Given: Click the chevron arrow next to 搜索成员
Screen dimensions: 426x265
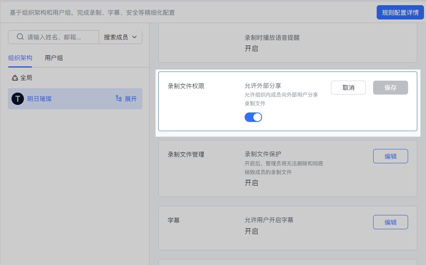Looking at the screenshot, I should (x=134, y=37).
